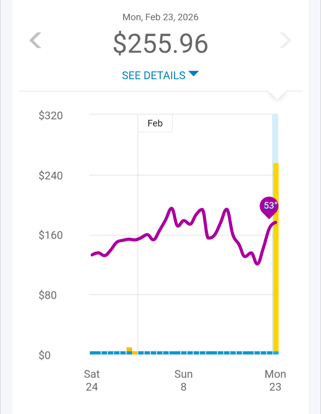Viewport: 321px width, 414px height.
Task: Click the small yellow bar near Feb line
Action: 129,349
